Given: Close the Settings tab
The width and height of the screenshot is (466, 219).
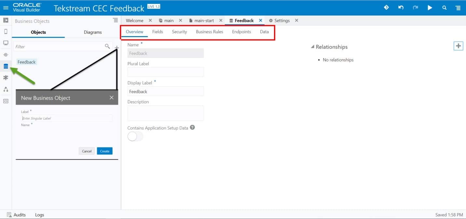Looking at the screenshot, I should click(296, 20).
